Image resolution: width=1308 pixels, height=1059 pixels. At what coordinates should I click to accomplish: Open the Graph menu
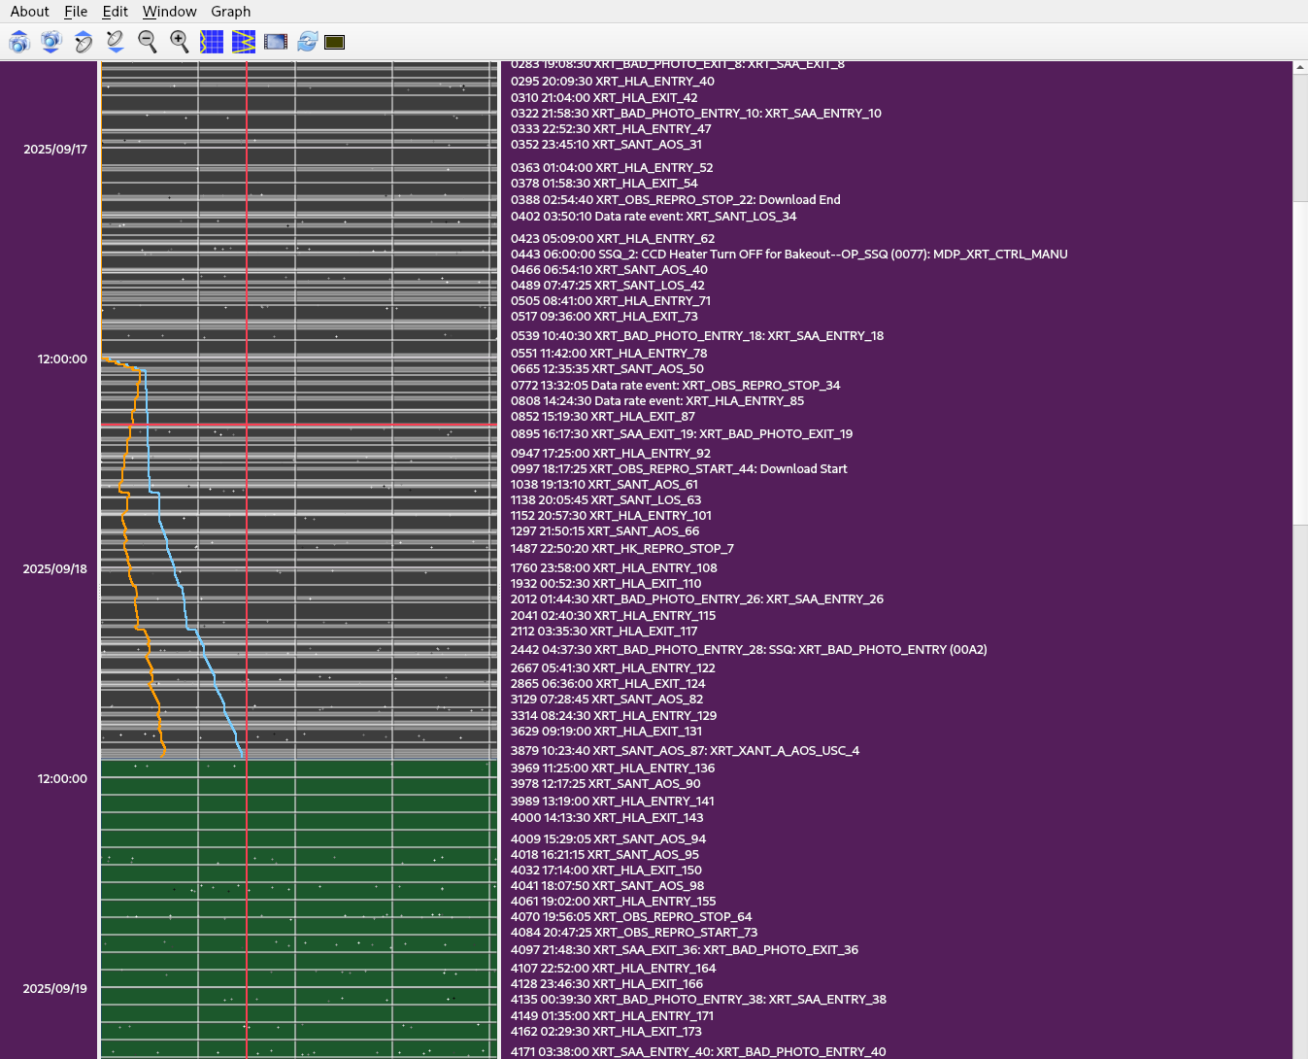tap(231, 12)
